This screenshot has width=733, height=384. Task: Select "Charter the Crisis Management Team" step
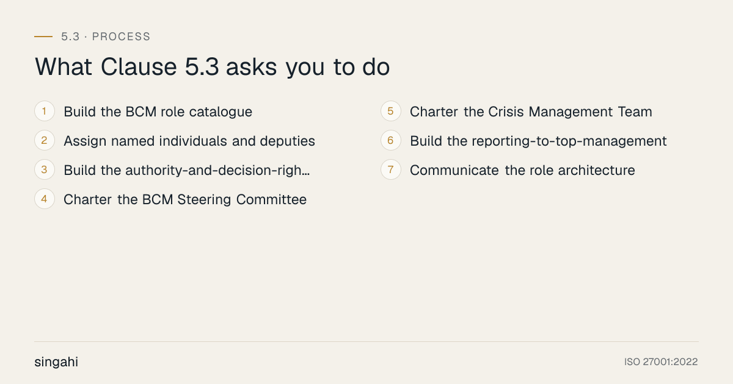(531, 112)
